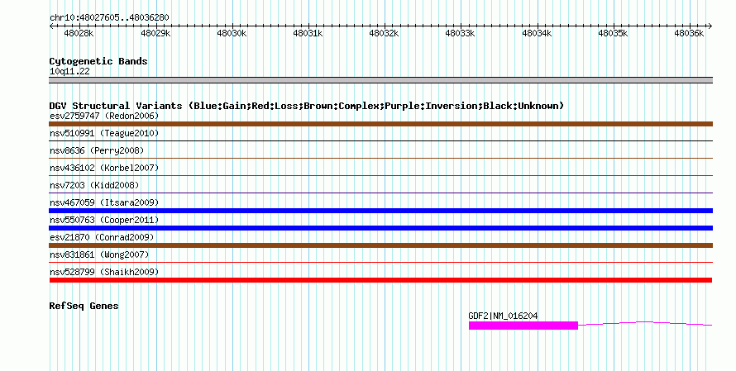This screenshot has height=371, width=736.
Task: Click the Cytogenetic Bands track title
Action: click(98, 61)
